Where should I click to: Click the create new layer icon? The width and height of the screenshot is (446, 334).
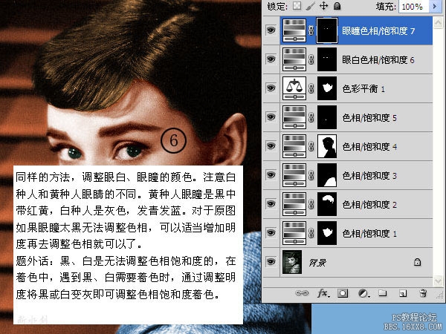(402, 293)
